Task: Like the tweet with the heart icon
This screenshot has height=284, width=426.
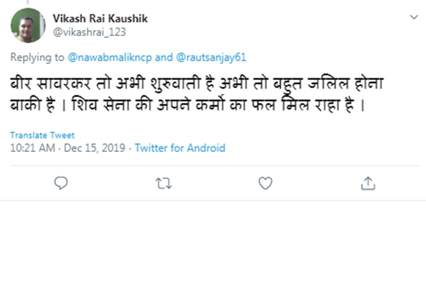Action: pos(265,183)
